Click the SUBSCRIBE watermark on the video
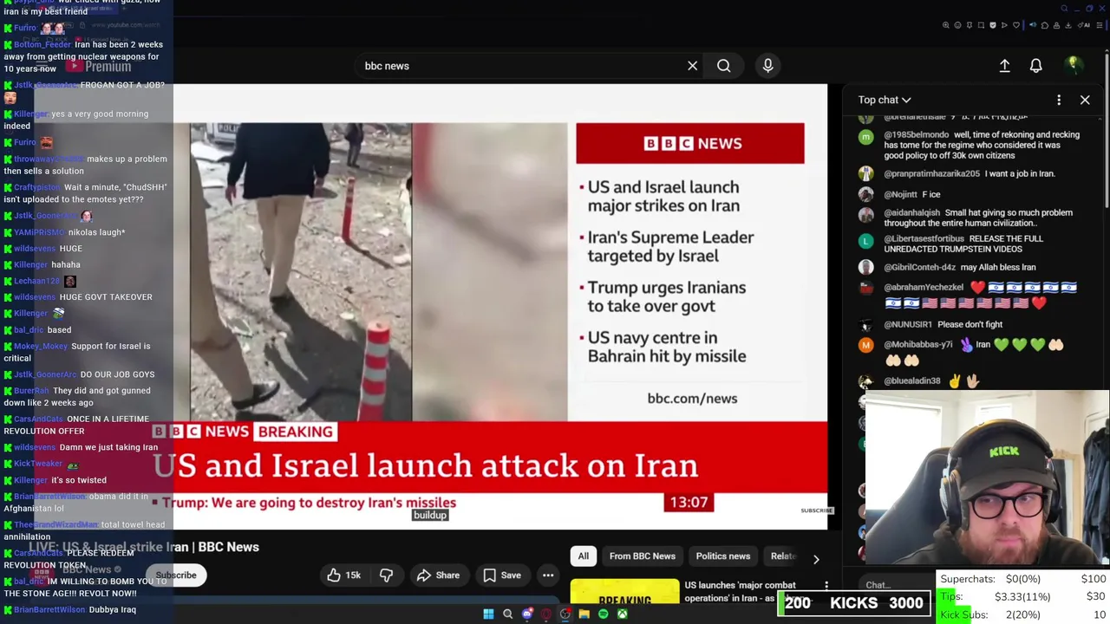The image size is (1110, 624). pyautogui.click(x=816, y=510)
